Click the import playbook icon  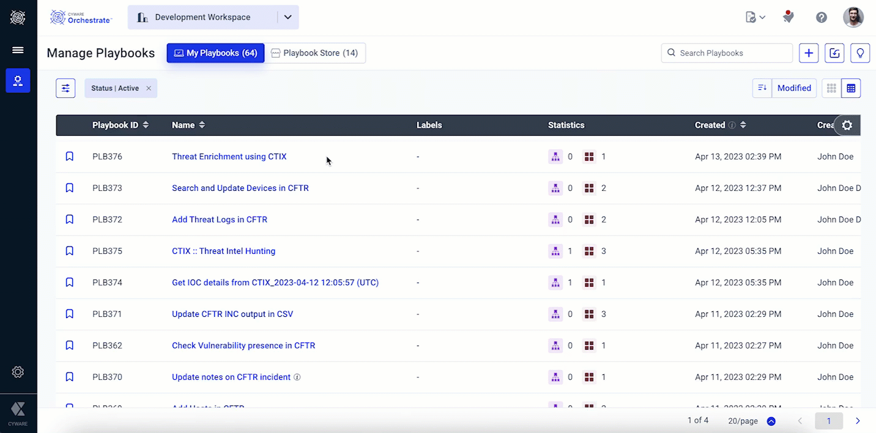[834, 53]
